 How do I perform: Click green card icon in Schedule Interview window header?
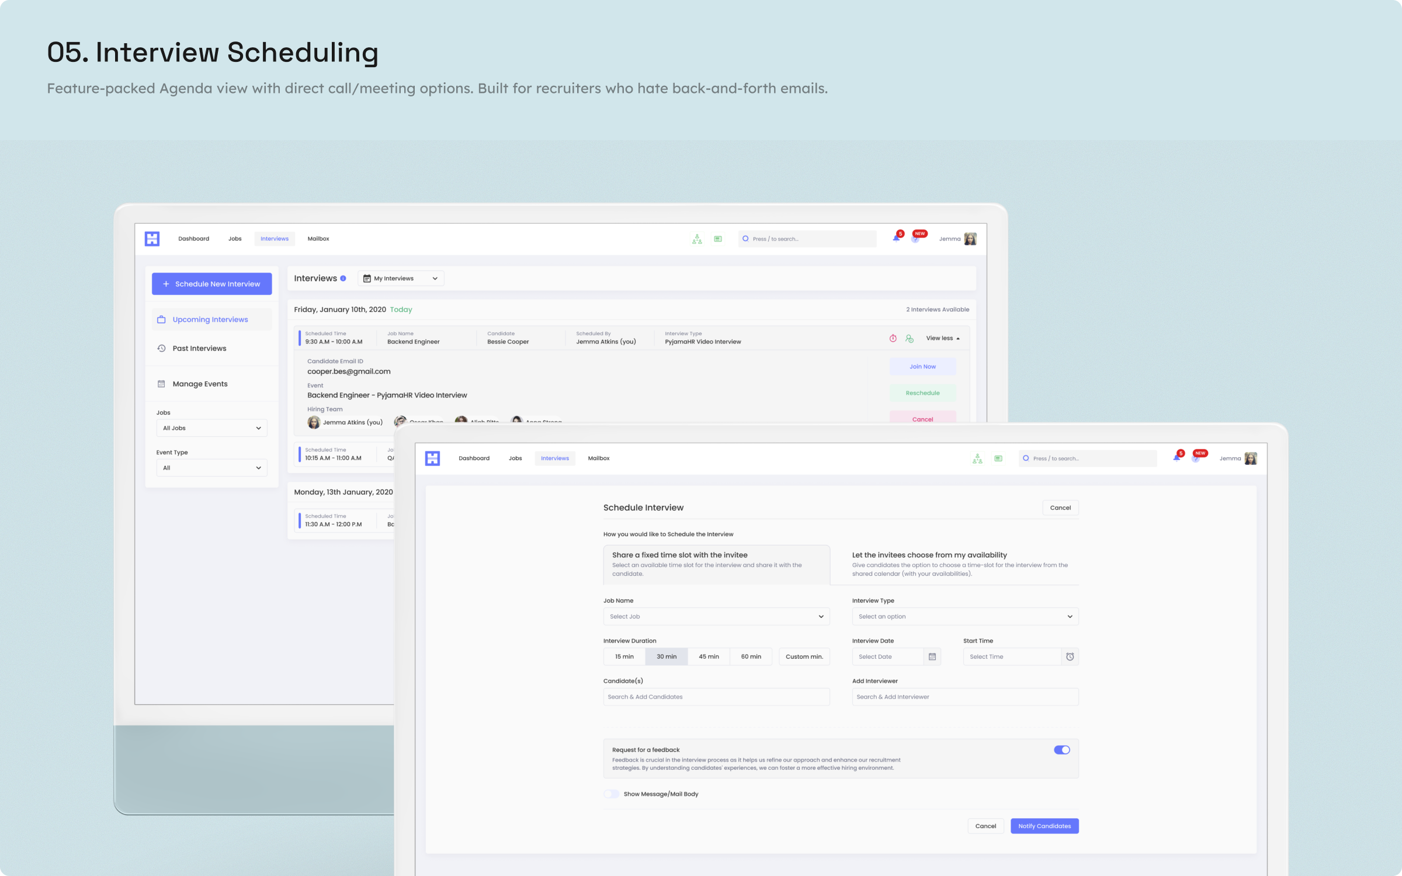pos(998,458)
